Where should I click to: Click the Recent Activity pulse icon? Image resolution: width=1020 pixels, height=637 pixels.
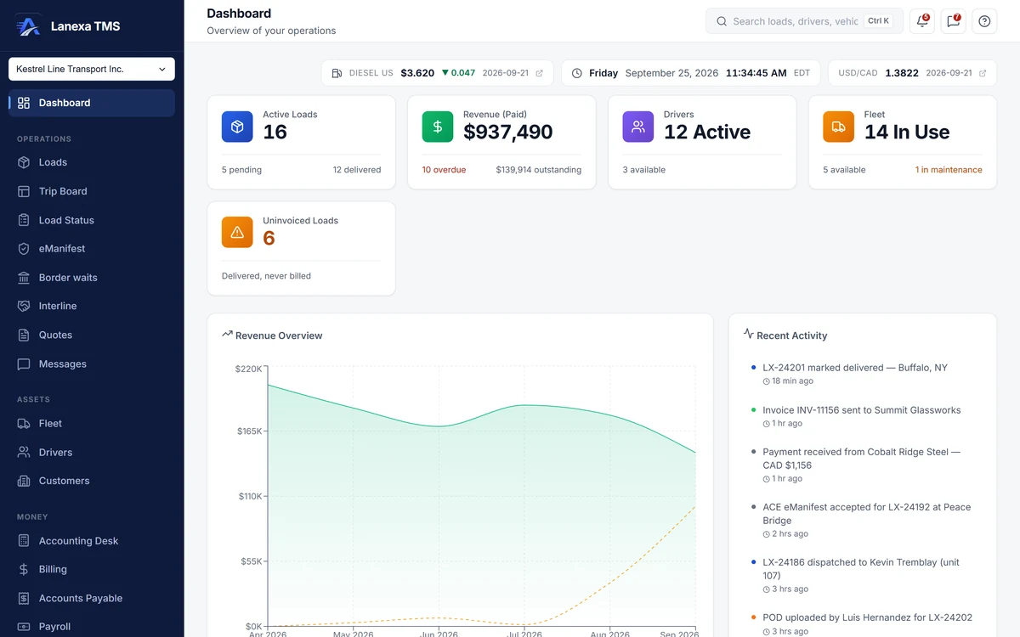[x=749, y=334]
